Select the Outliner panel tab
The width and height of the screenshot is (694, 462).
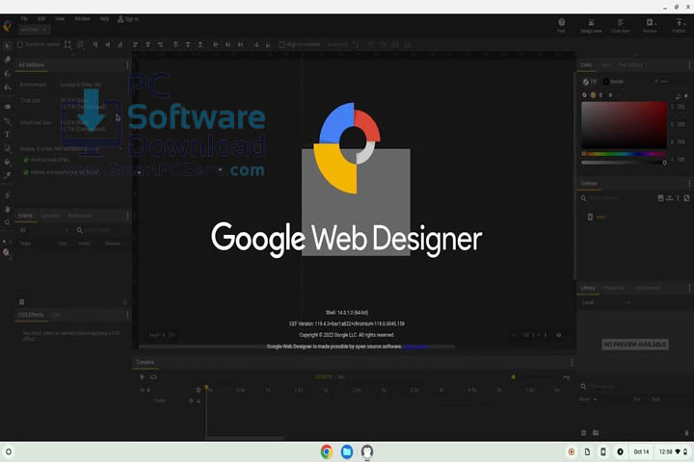tap(589, 184)
